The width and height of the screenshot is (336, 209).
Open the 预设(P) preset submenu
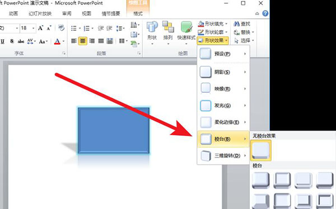pyautogui.click(x=223, y=54)
